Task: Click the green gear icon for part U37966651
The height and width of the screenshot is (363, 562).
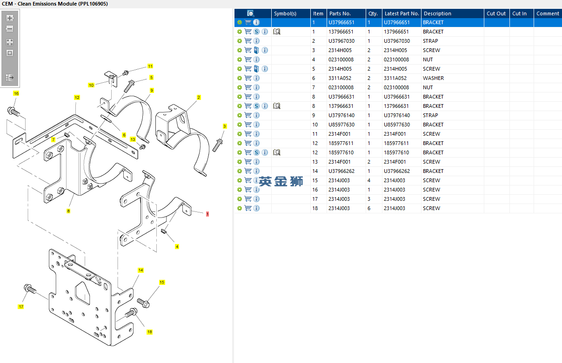Action: click(240, 22)
